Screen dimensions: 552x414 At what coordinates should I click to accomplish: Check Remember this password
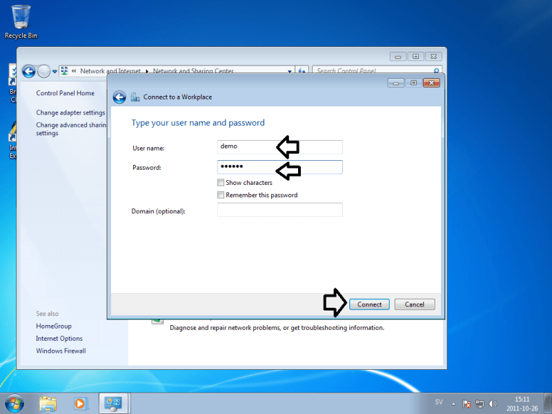[221, 195]
